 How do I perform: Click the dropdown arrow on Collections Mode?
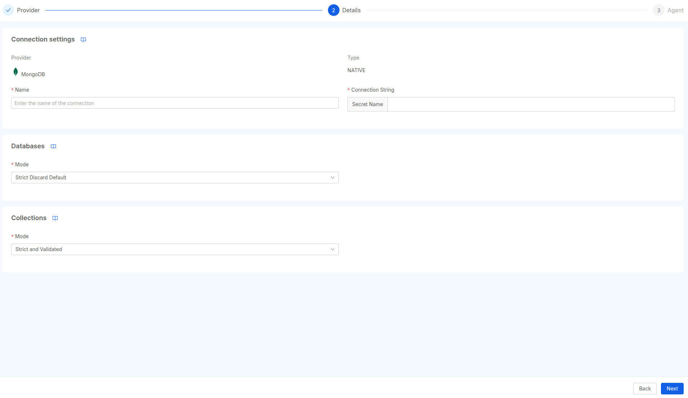click(x=332, y=249)
